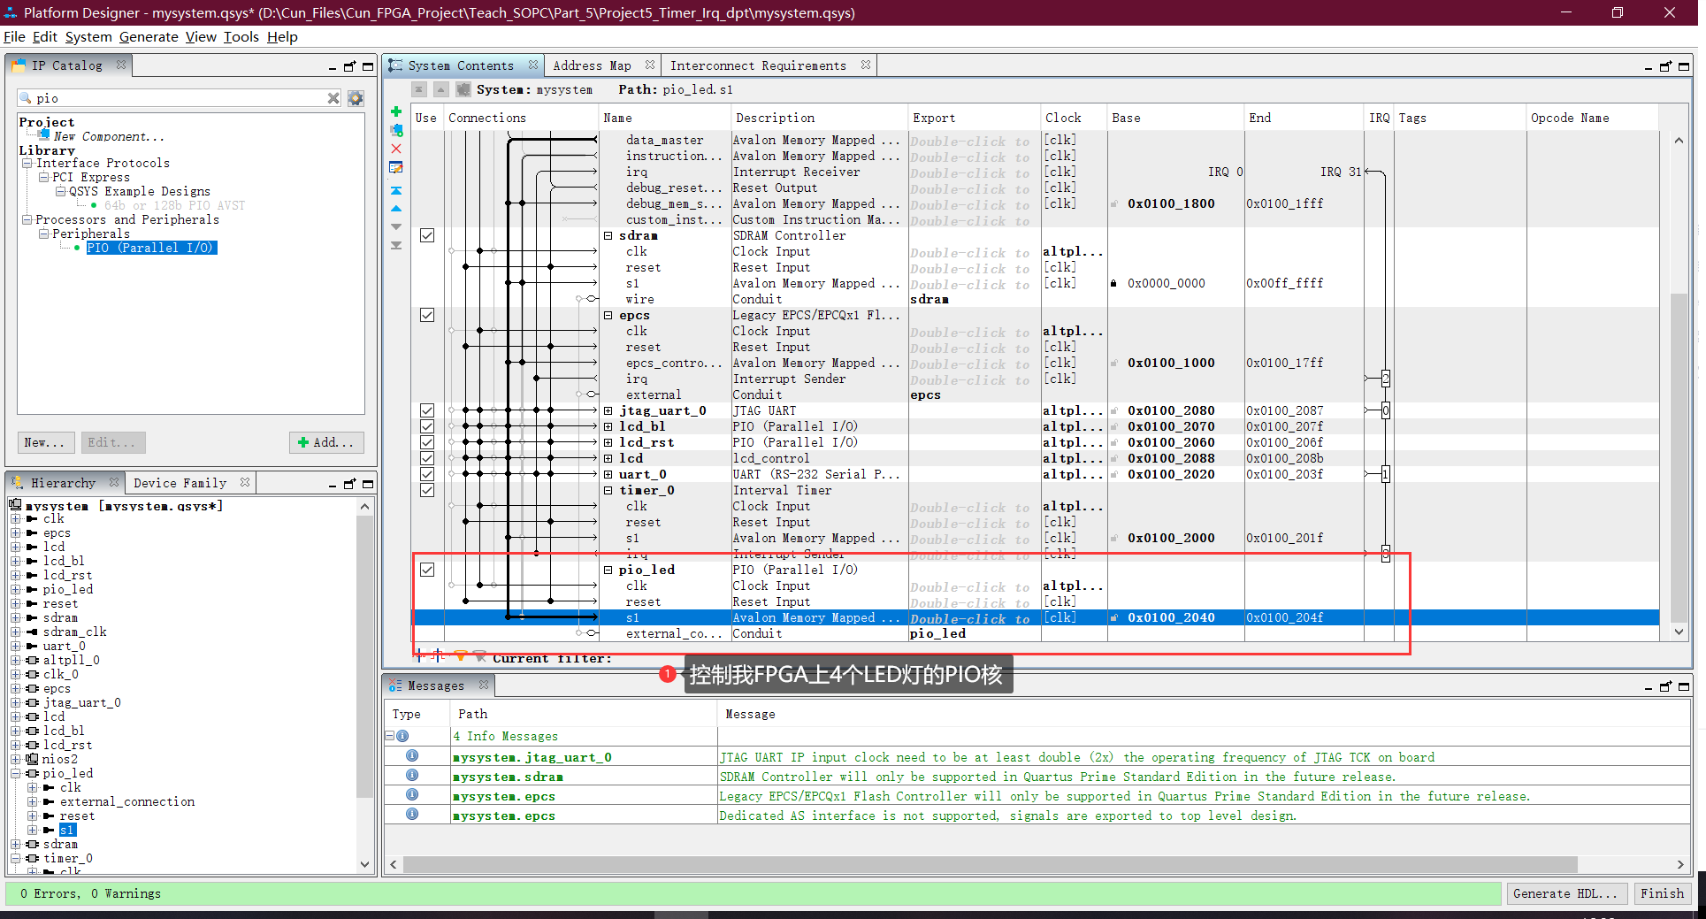Toggle the Use checkbox for uart_0

tap(427, 474)
